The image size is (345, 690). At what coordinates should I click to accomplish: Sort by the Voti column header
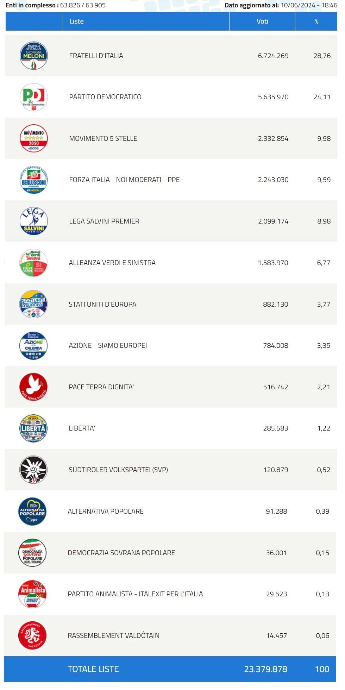click(262, 21)
